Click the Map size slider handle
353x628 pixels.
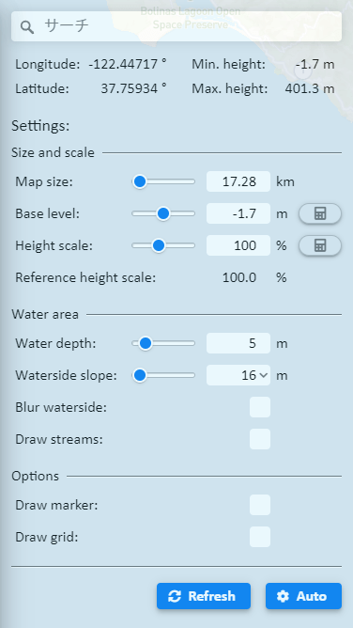point(140,181)
